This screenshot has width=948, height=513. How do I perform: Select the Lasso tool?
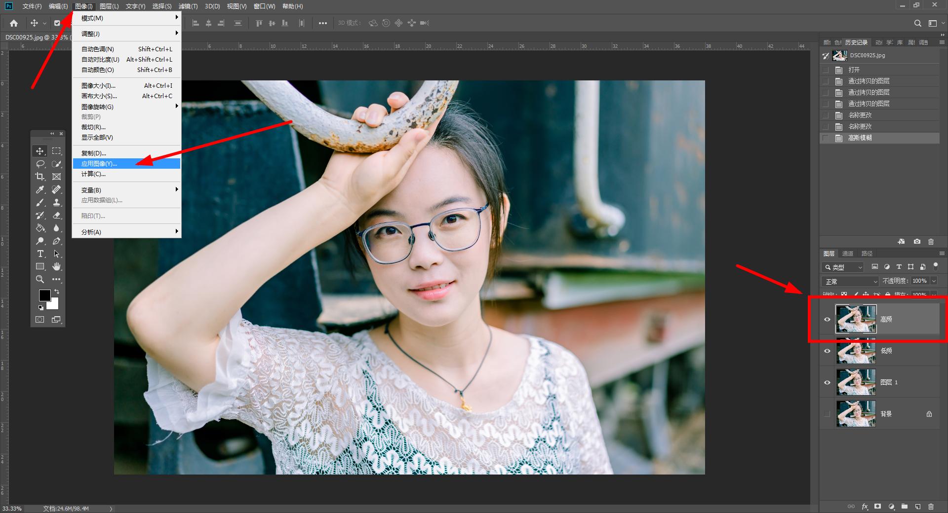[x=40, y=164]
